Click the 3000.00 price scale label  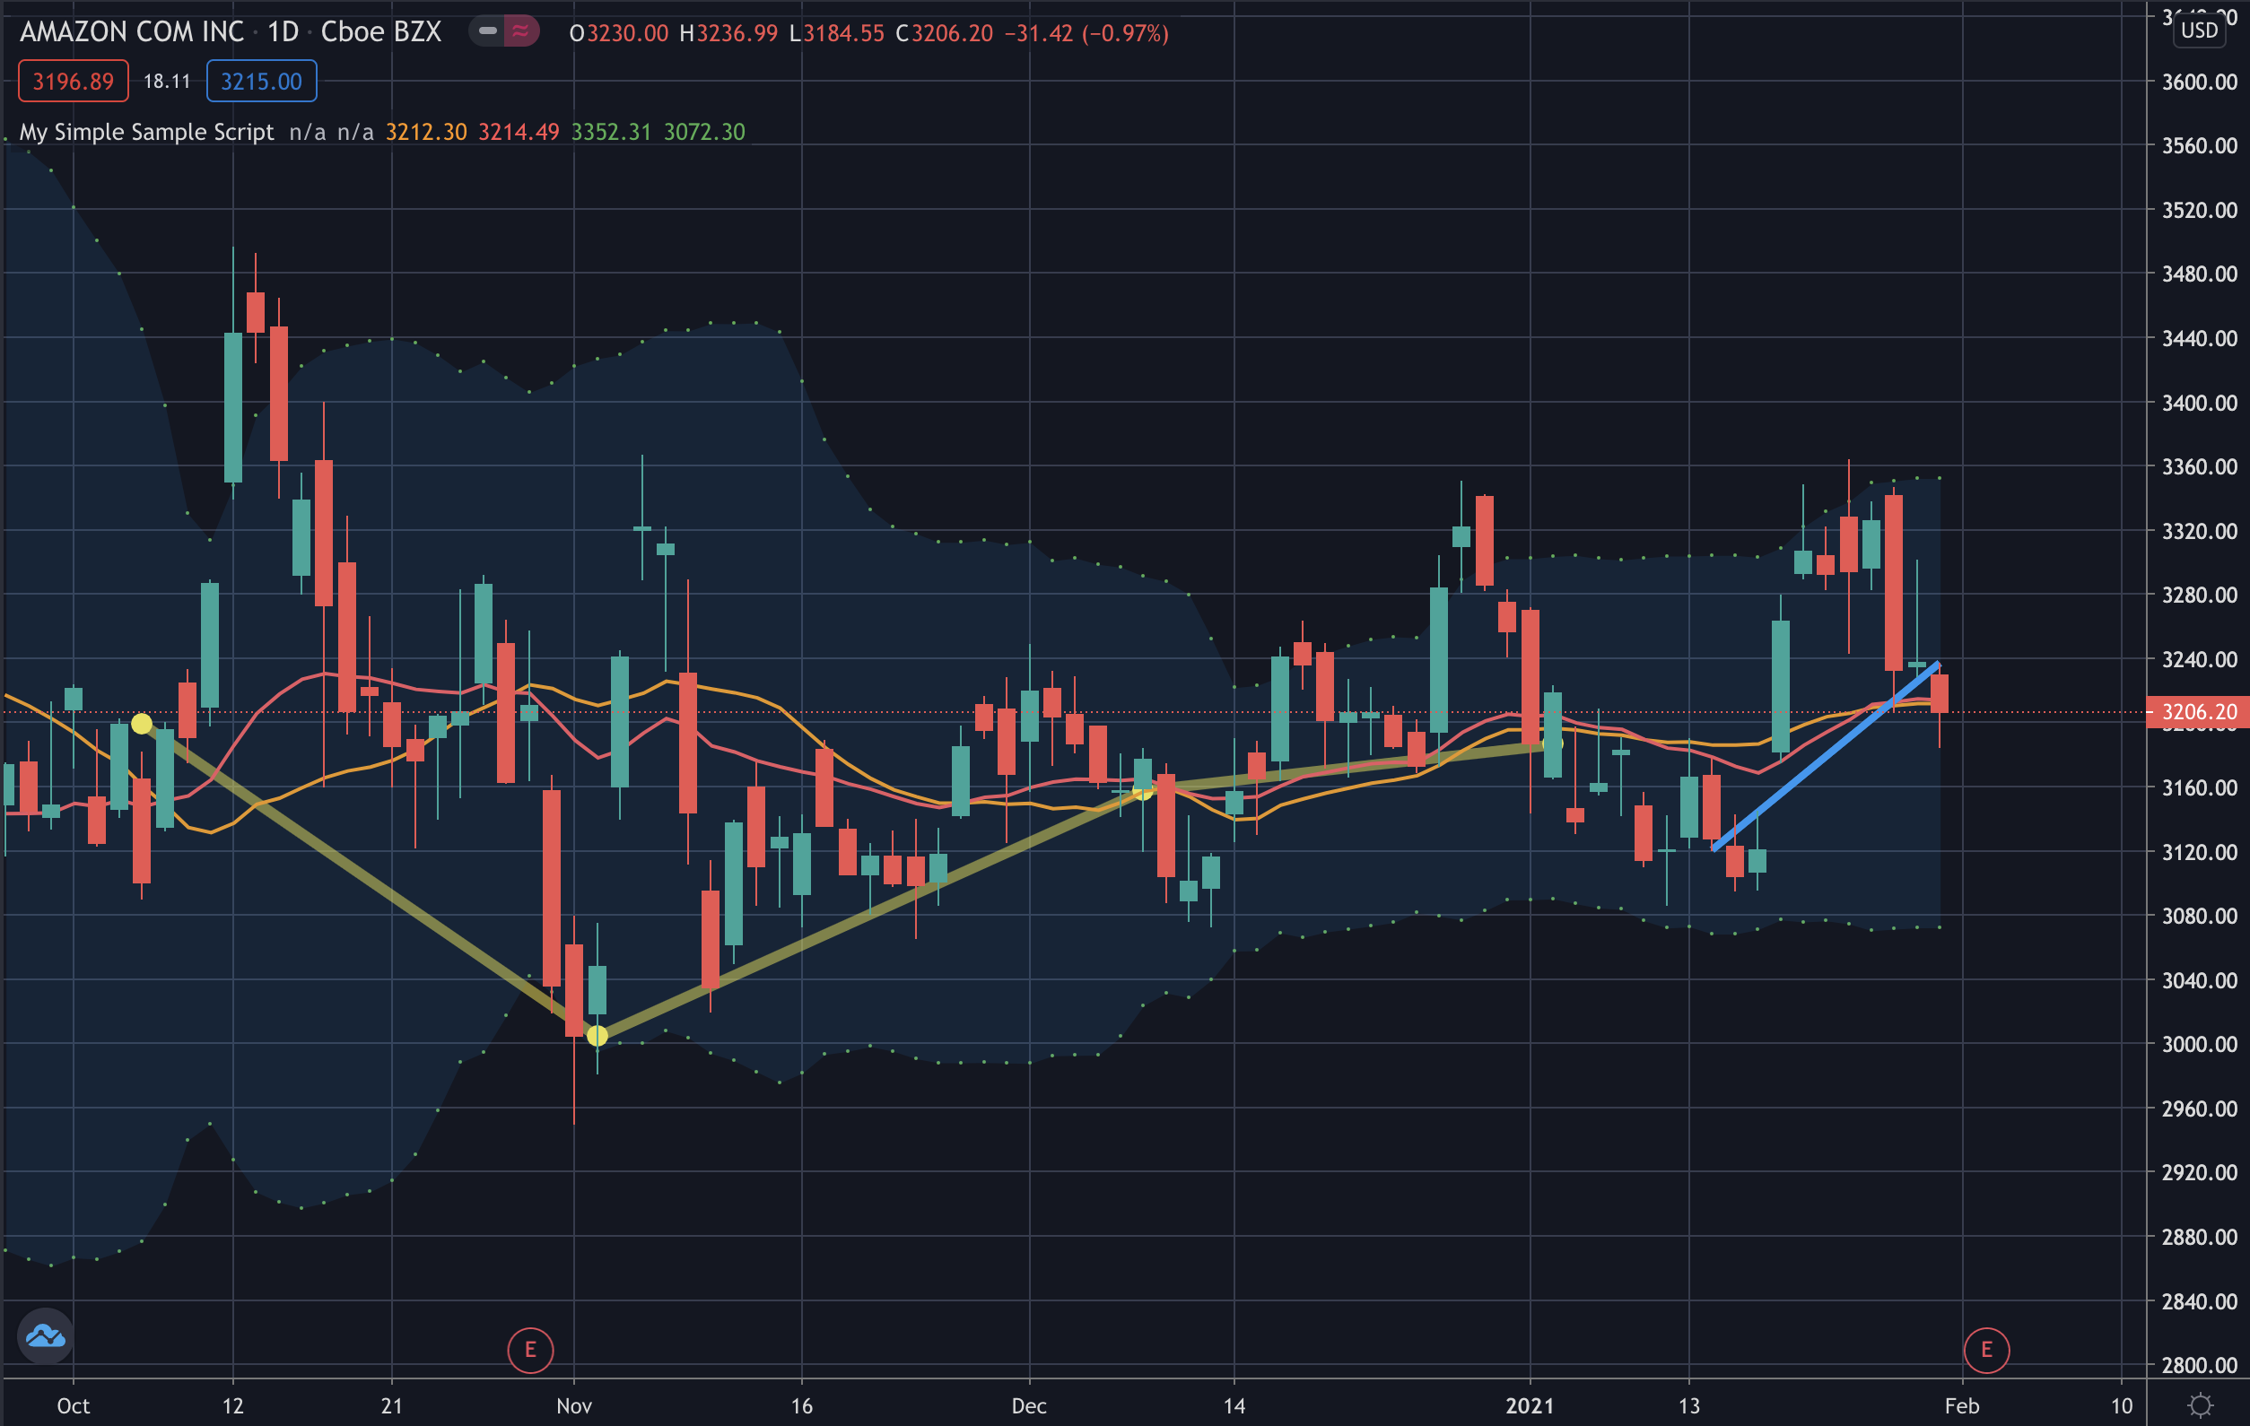pyautogui.click(x=2200, y=1044)
